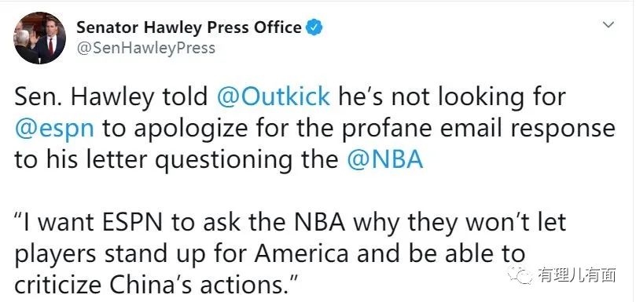Open the Senator Hawley Press Office display name
Image resolution: width=636 pixels, height=302 pixels.
coord(189,27)
